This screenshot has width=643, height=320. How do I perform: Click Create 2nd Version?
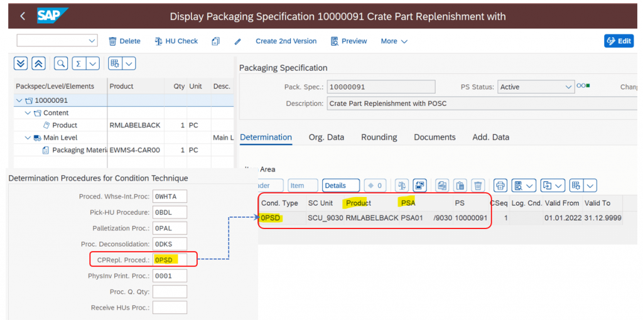point(286,41)
